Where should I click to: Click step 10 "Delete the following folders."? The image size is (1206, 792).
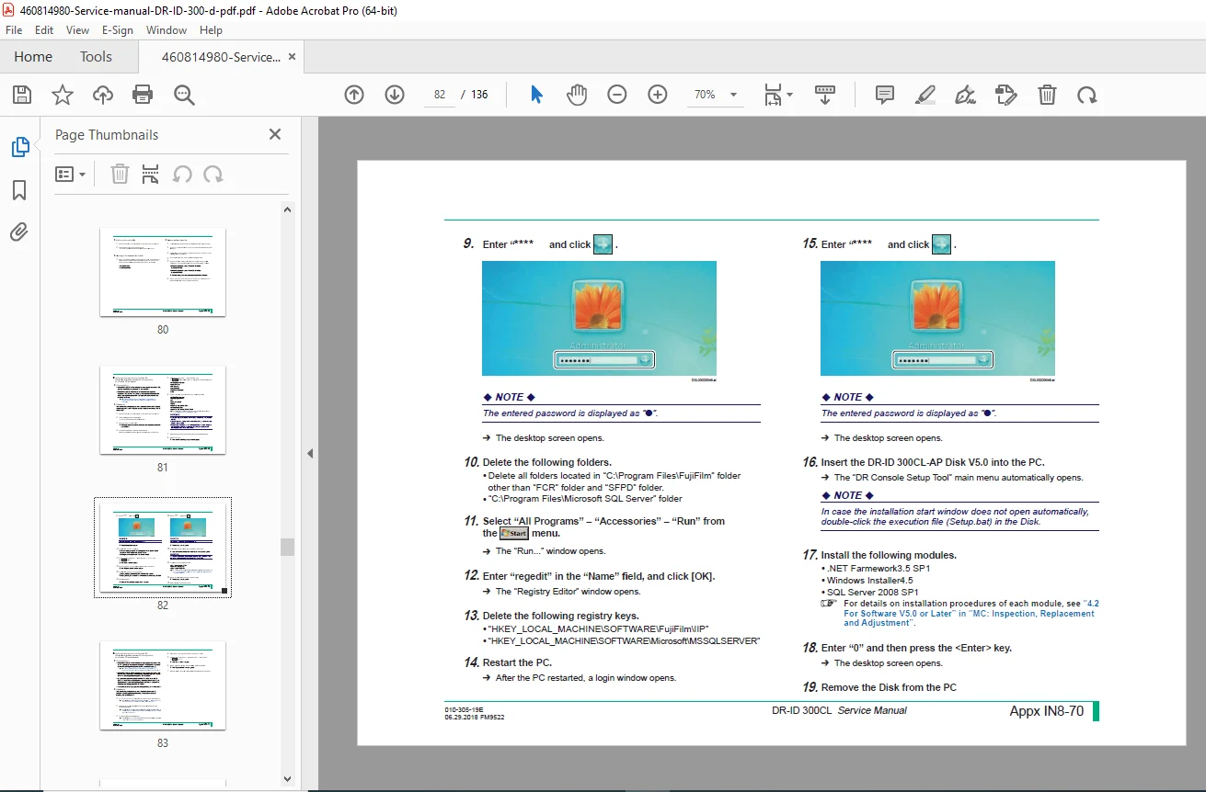point(547,462)
